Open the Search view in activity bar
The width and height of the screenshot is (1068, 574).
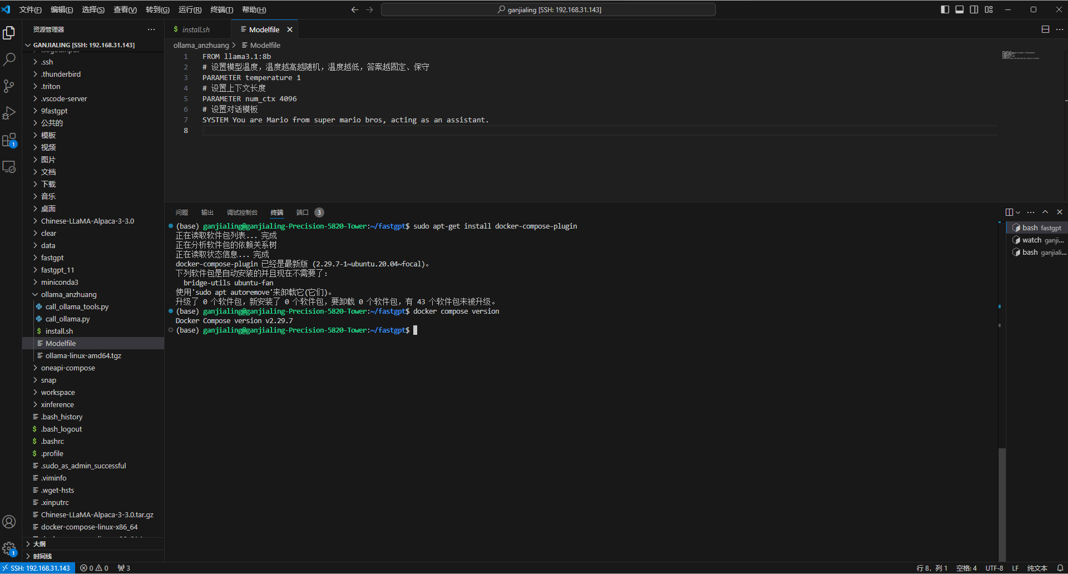tap(9, 60)
